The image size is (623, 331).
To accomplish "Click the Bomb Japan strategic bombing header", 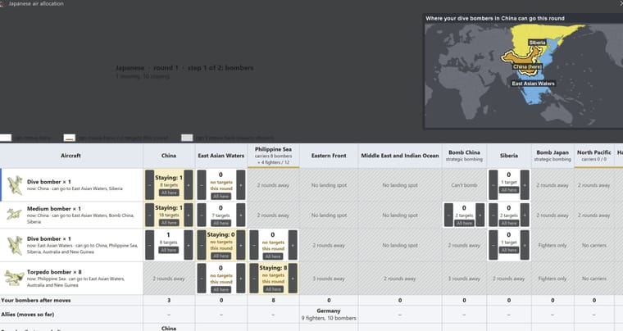I will pos(553,156).
